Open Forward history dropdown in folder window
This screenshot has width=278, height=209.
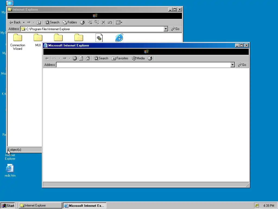coord(34,22)
